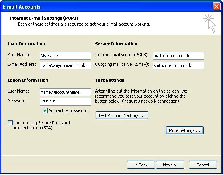
Task: Close the E-mail Accounts dialog
Action: point(216,7)
